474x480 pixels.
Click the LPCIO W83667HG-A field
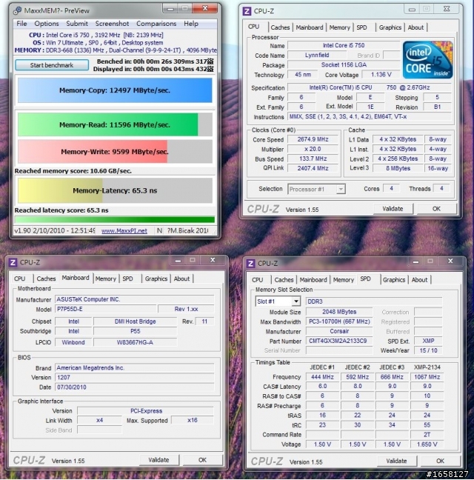pos(135,342)
